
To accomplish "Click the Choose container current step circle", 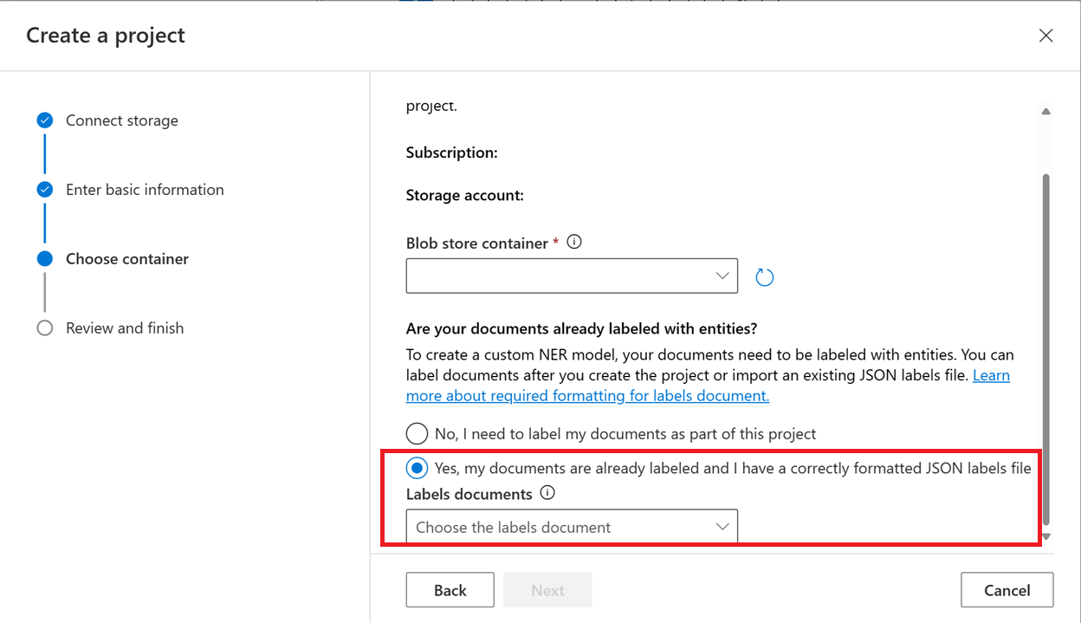I will [45, 259].
